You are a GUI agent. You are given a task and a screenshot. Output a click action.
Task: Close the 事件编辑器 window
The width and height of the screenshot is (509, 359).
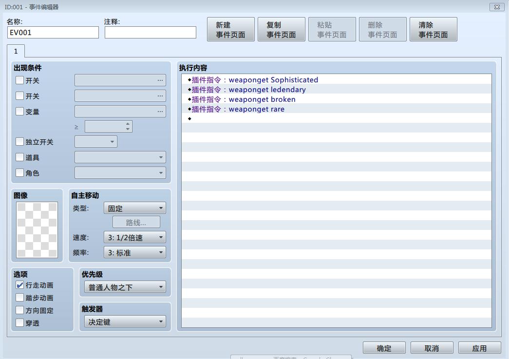497,7
